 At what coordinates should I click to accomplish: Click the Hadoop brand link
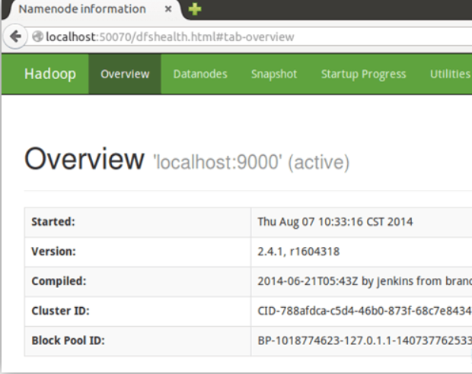coord(50,74)
